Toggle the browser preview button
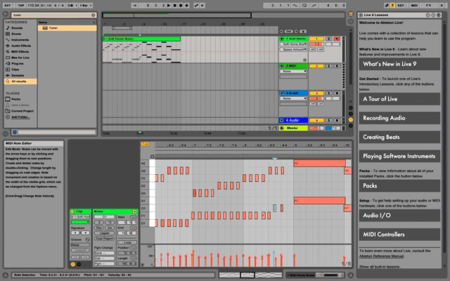This screenshot has width=450, height=281. point(15,132)
